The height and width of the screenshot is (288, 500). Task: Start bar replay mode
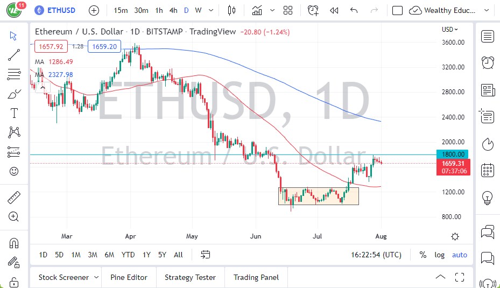(x=334, y=10)
